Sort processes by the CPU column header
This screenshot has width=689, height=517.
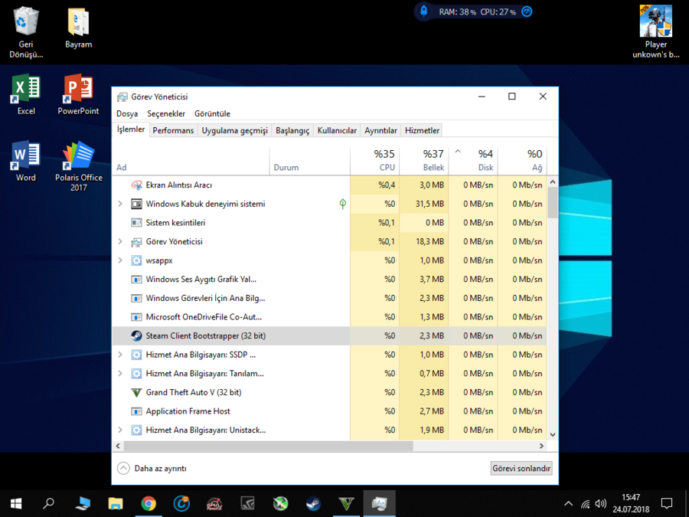375,161
